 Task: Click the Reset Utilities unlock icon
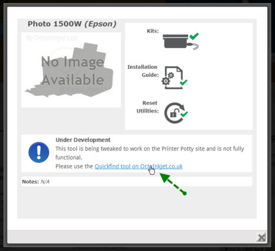pyautogui.click(x=176, y=113)
